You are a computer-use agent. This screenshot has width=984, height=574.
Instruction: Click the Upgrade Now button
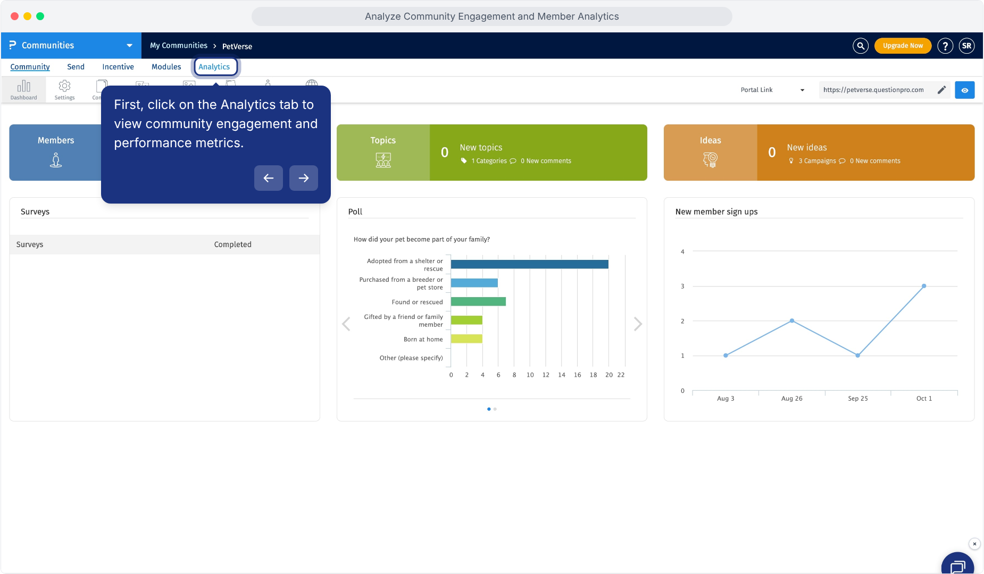click(903, 46)
